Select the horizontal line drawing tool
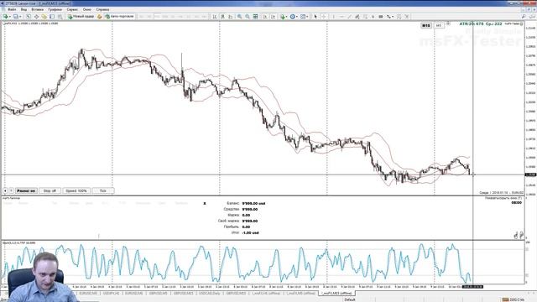Viewport: 537px width, 302px height. (341, 17)
